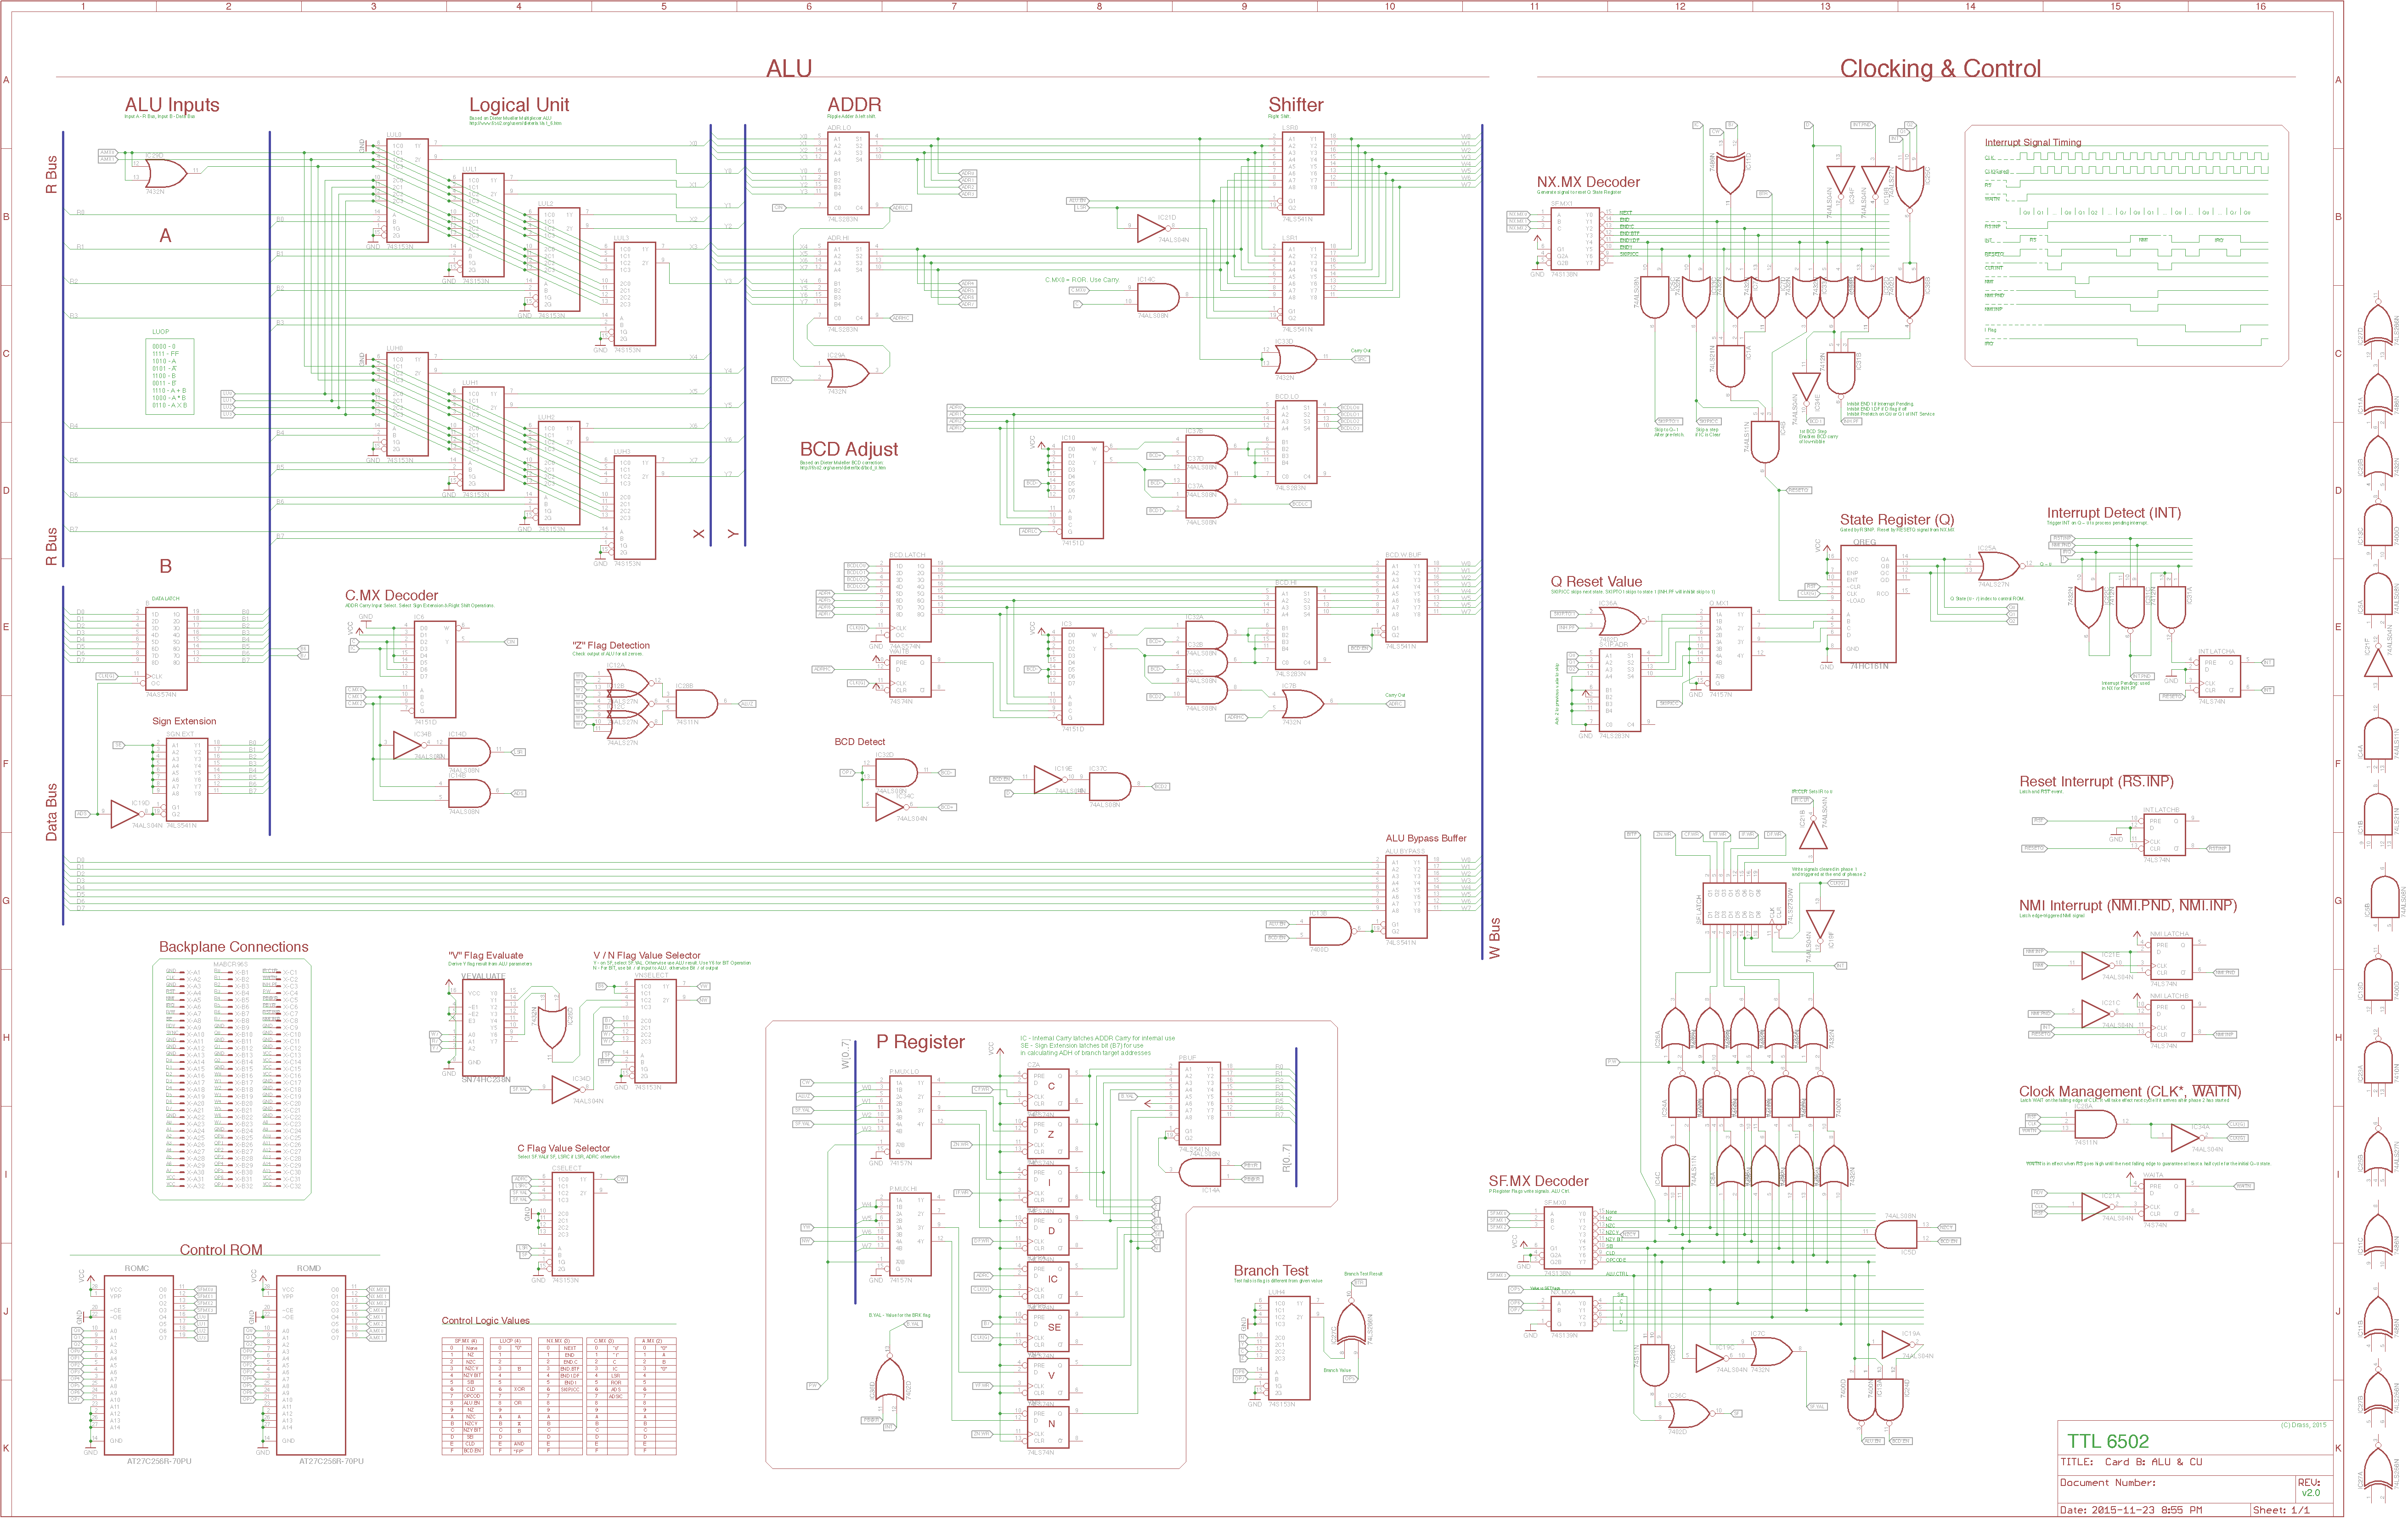The image size is (2408, 1519).
Task: Select the IC36D NOR gate below B.VAL
Action: (x=891, y=1381)
